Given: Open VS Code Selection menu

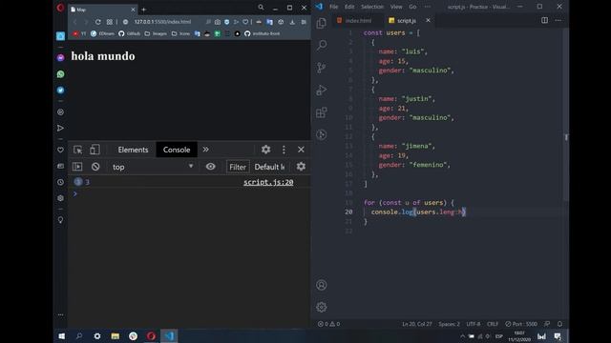Looking at the screenshot, I should point(372,7).
